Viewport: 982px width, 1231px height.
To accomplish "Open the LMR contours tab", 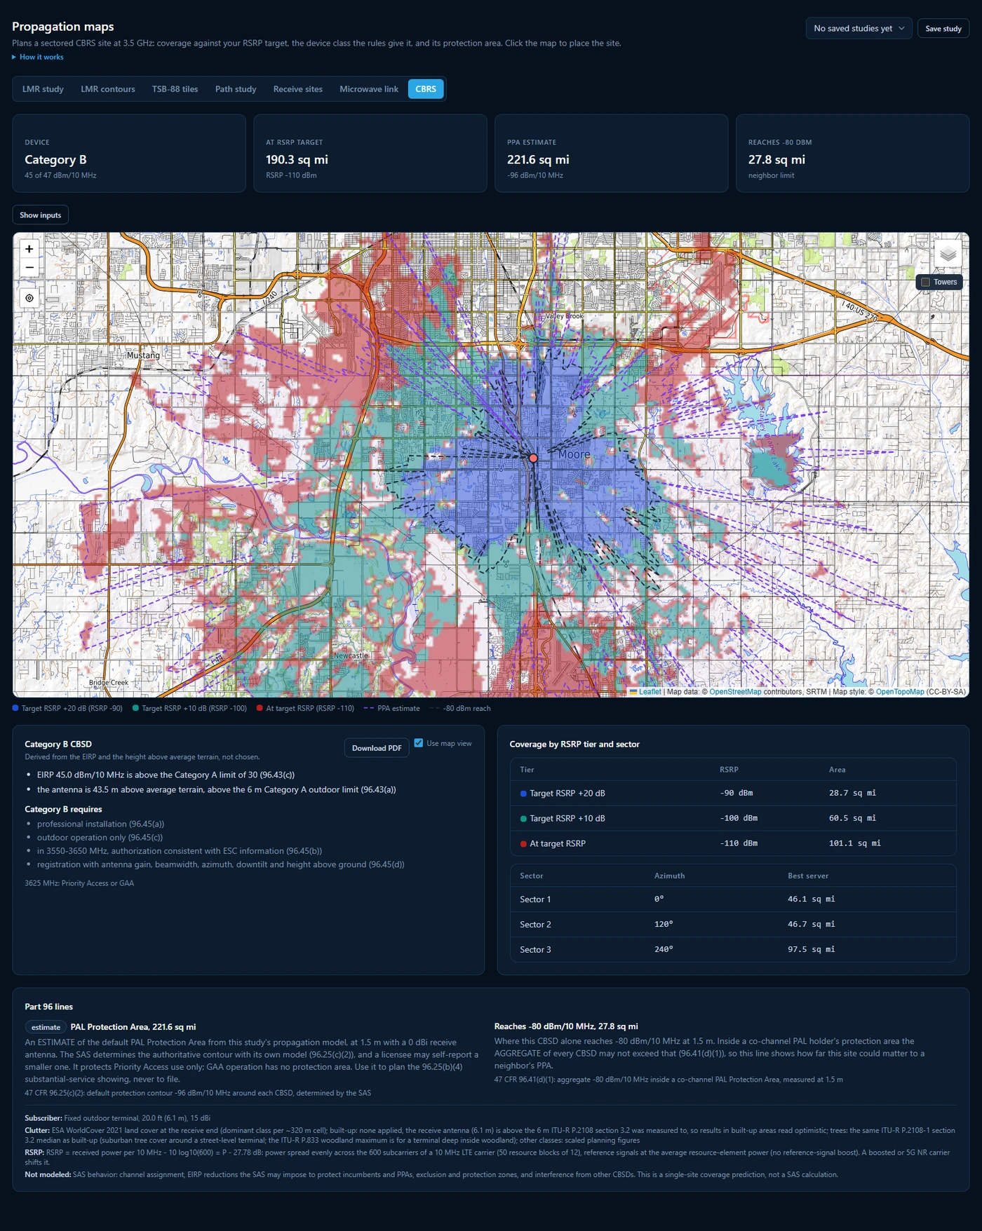I will click(x=108, y=89).
